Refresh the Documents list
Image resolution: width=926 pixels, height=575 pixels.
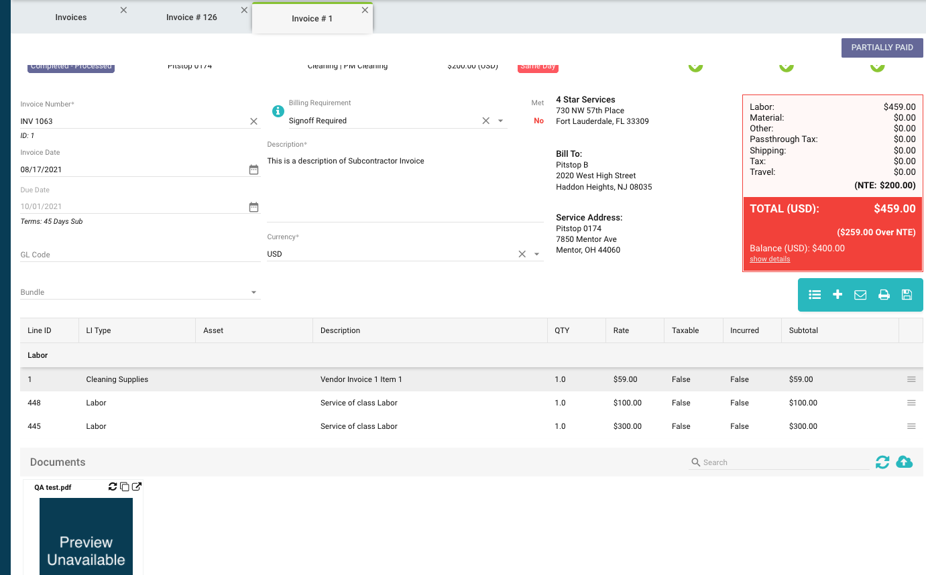[882, 462]
